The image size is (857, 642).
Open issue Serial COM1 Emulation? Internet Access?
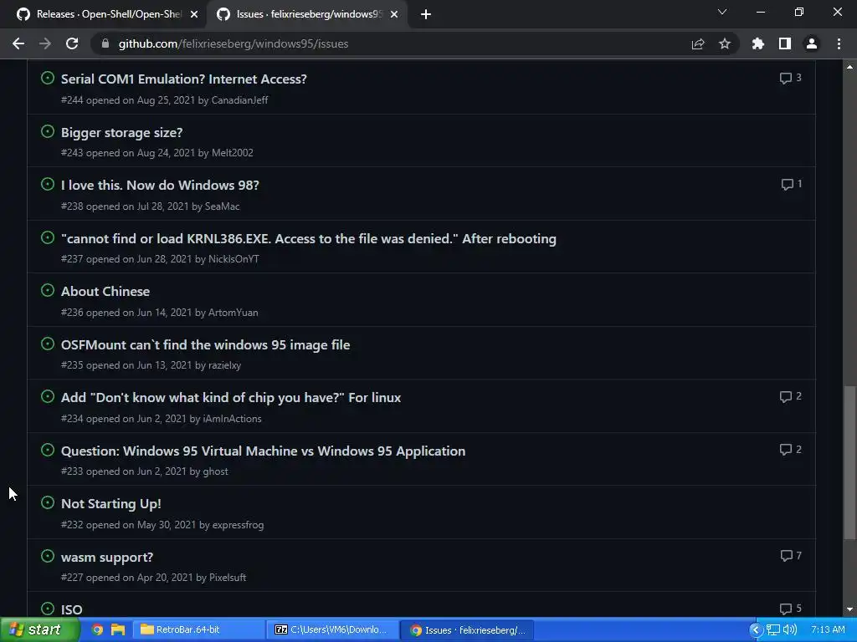(x=183, y=79)
